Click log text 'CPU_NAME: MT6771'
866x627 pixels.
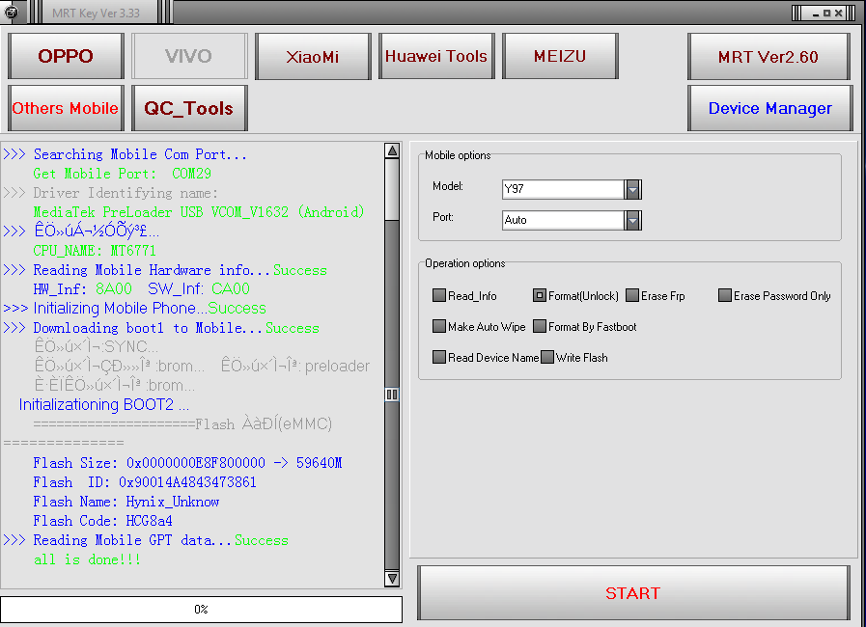pos(95,251)
